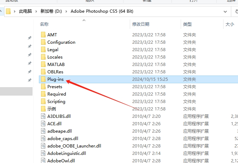
Task: Select the Configuration folder name
Action: click(x=61, y=42)
